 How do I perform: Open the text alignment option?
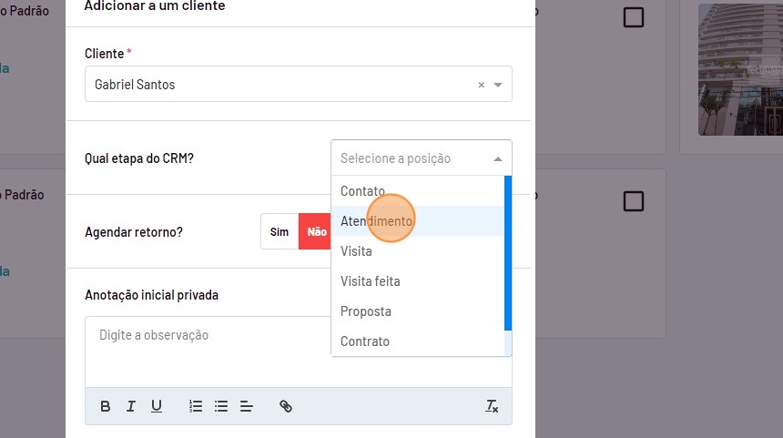(x=246, y=406)
